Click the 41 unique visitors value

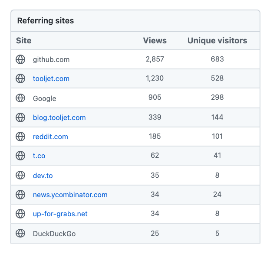(x=217, y=155)
